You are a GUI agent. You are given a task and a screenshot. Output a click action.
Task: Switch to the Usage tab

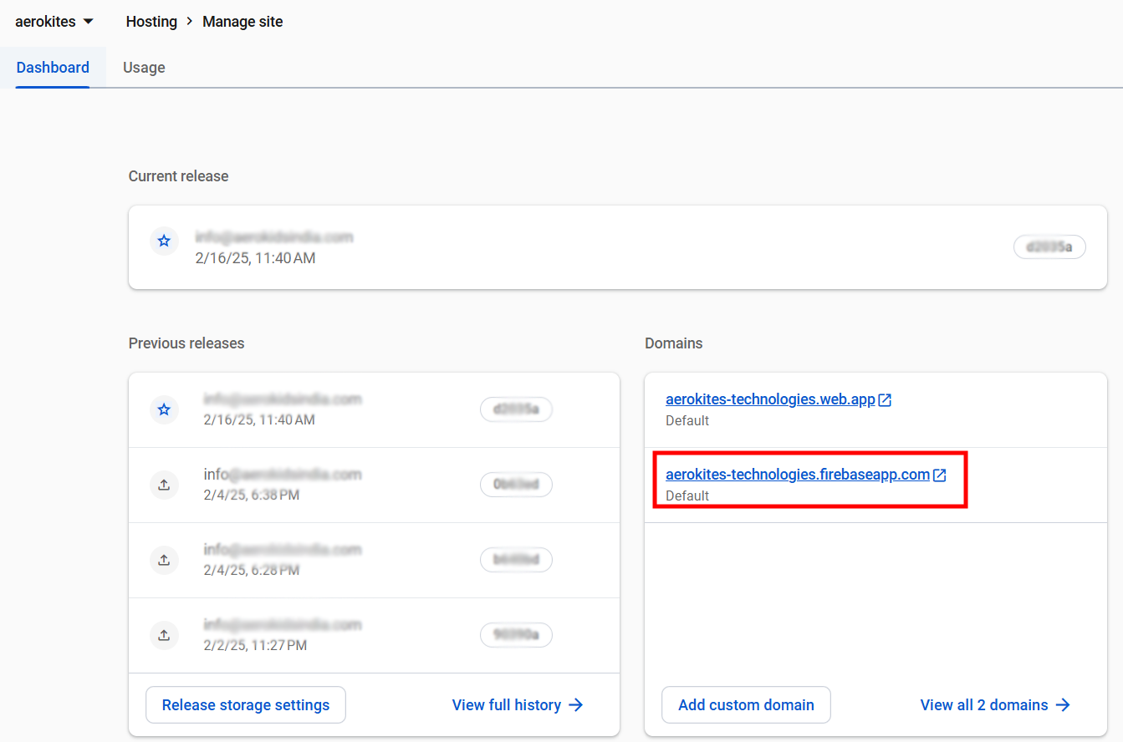pyautogui.click(x=144, y=68)
